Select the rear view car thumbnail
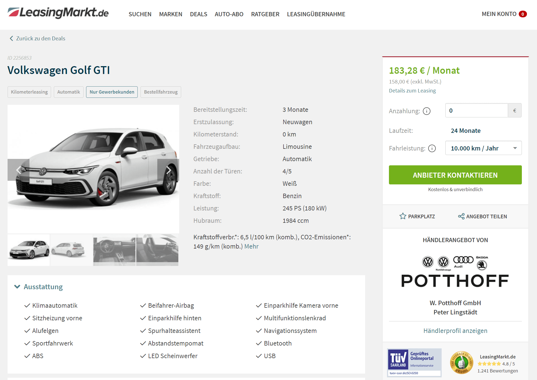 (71, 250)
